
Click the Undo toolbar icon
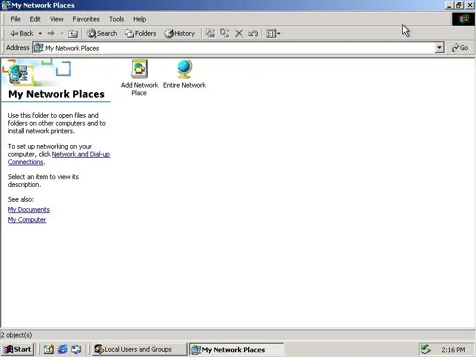[253, 33]
